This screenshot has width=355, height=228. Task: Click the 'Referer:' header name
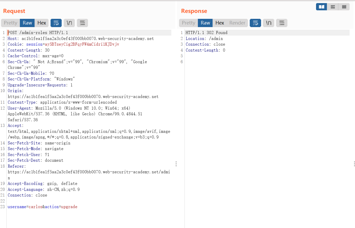[x=17, y=166]
